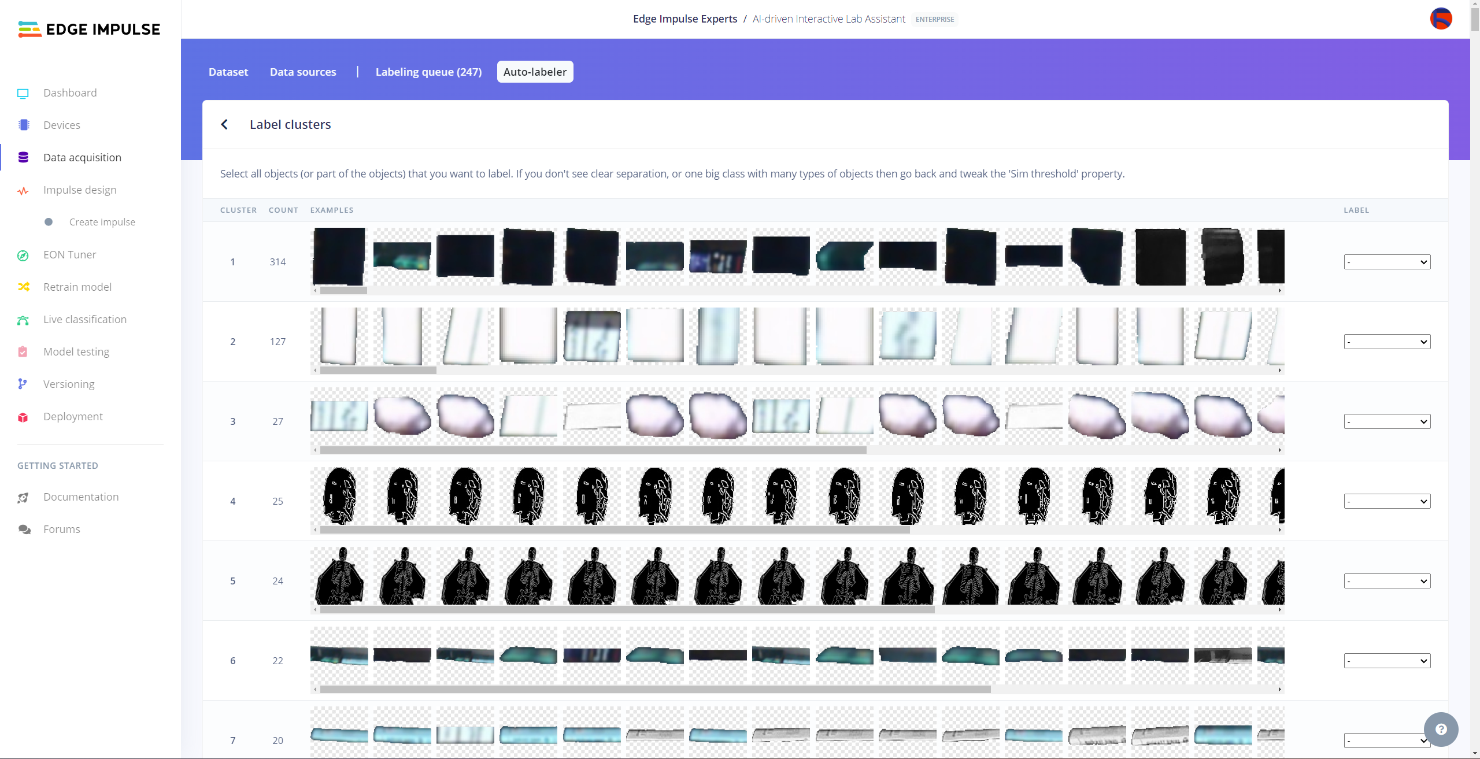Click the Data acquisition database icon
1480x759 pixels.
coord(23,158)
